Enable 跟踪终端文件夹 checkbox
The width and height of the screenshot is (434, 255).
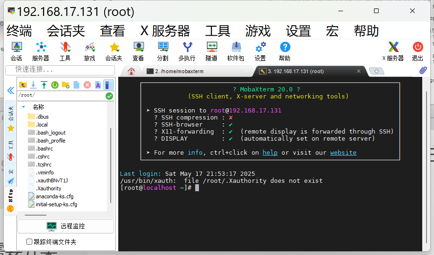[30, 242]
